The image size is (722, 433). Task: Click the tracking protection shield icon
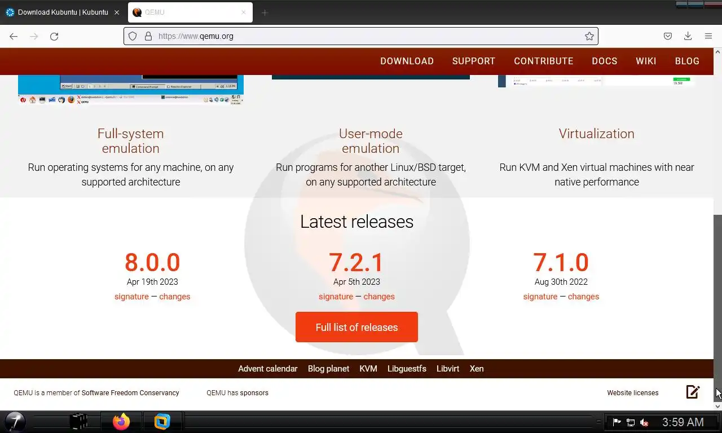[x=133, y=36]
